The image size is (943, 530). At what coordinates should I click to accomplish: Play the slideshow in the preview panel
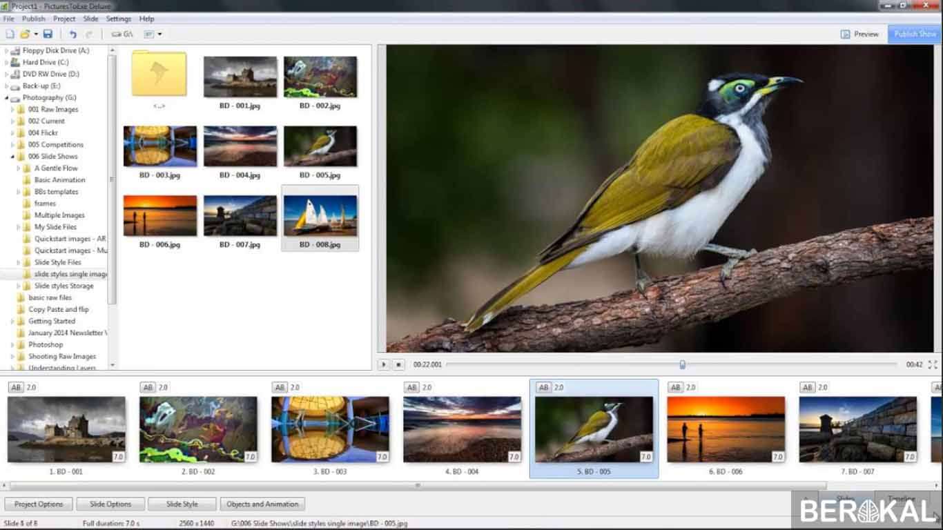[x=384, y=364]
